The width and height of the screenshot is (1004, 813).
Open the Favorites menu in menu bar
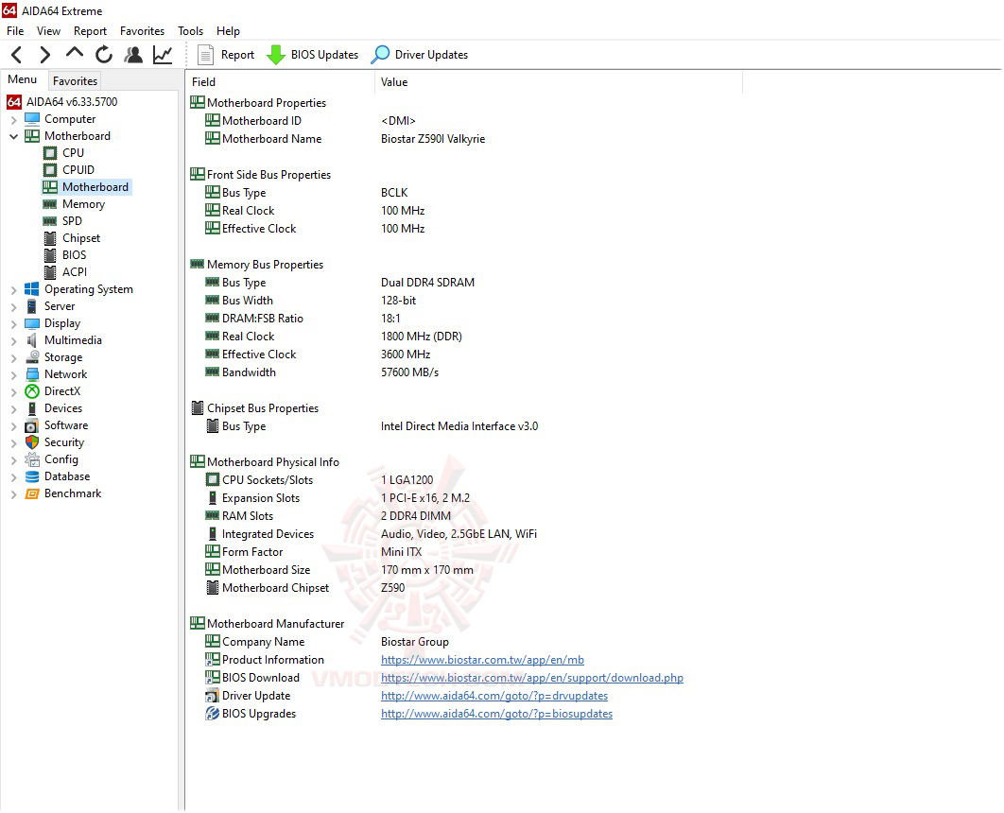(142, 31)
